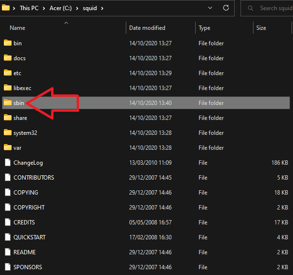Open the address bar history dropdown
Screen dimensions: 293x275
click(x=210, y=8)
